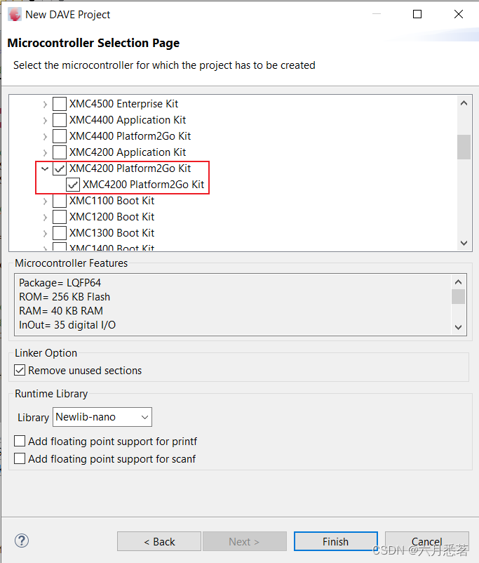Check the XMC4500 Enterprise Kit checkbox
Screen dimensions: 479x563
[x=59, y=104]
